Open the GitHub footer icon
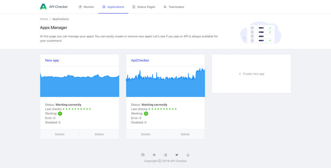Viewport: 331px width, 168px height. click(143, 155)
